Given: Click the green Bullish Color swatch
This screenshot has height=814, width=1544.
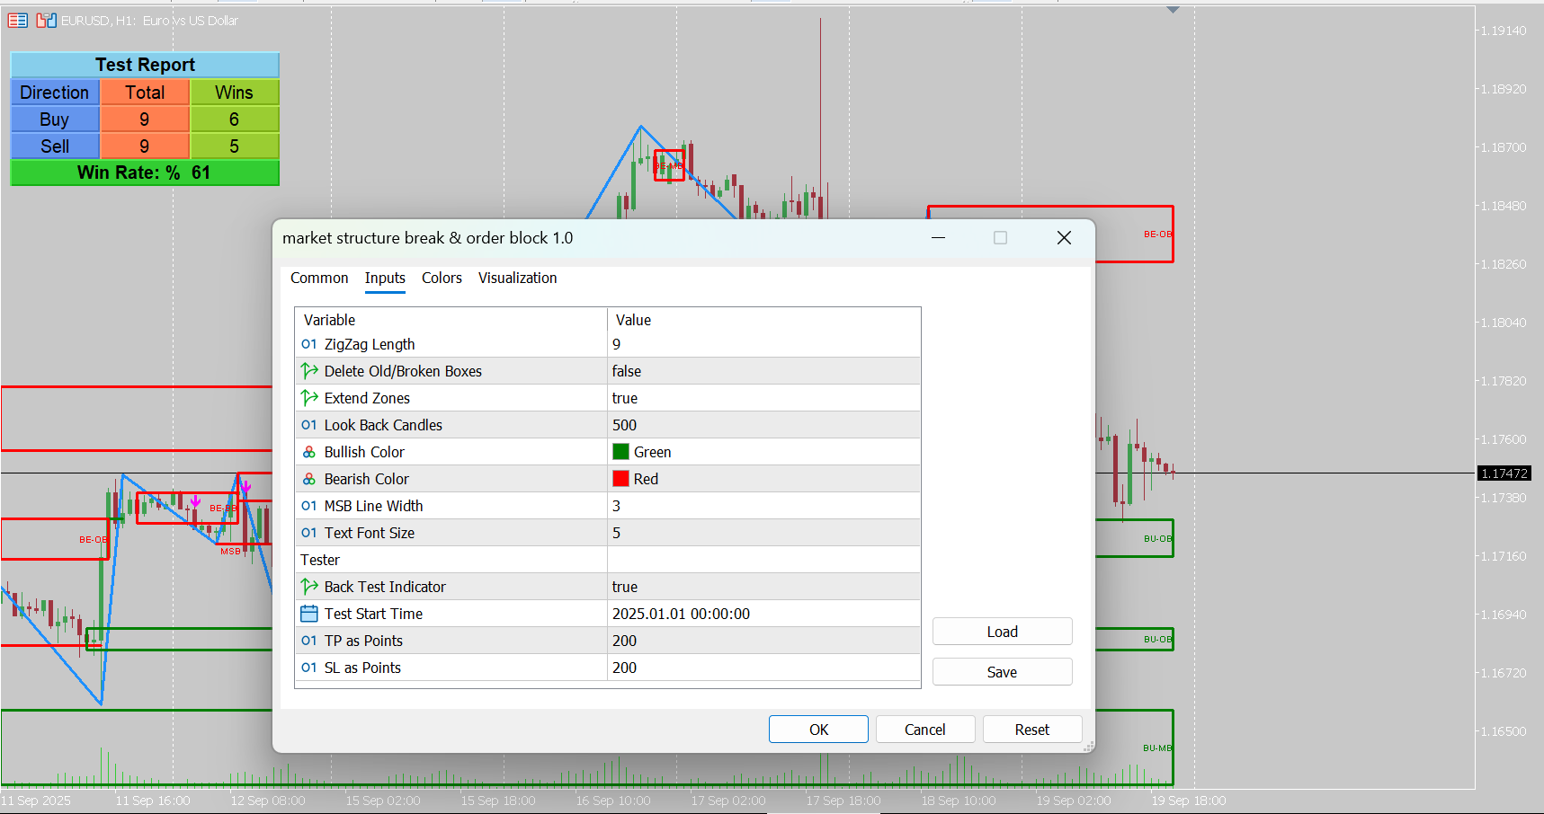Looking at the screenshot, I should 620,452.
